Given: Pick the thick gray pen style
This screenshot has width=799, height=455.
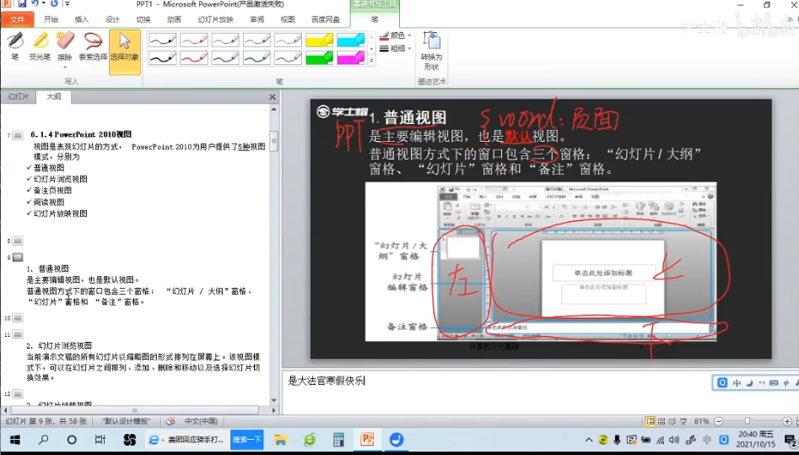Looking at the screenshot, I should 288,57.
